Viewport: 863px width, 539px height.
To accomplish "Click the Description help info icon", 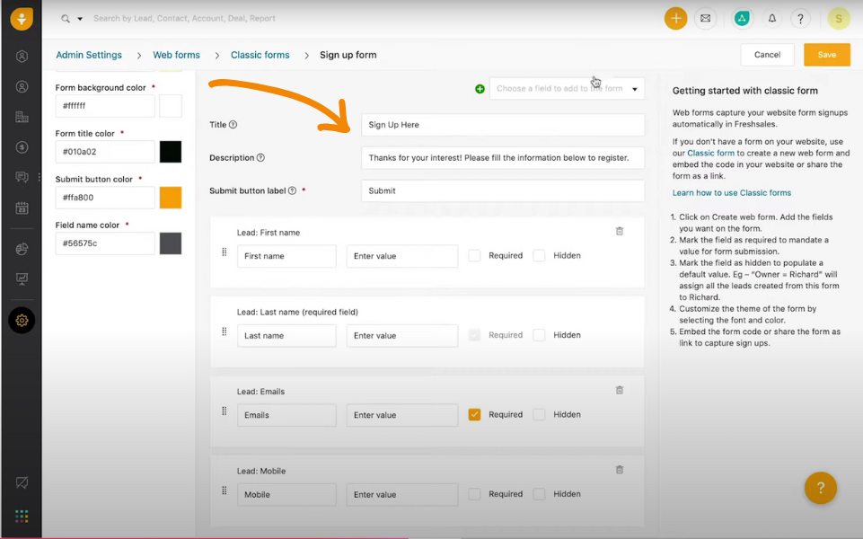I will tap(261, 157).
